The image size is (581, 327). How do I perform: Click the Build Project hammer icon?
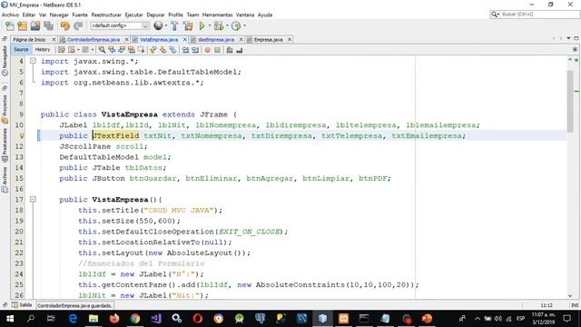click(174, 26)
